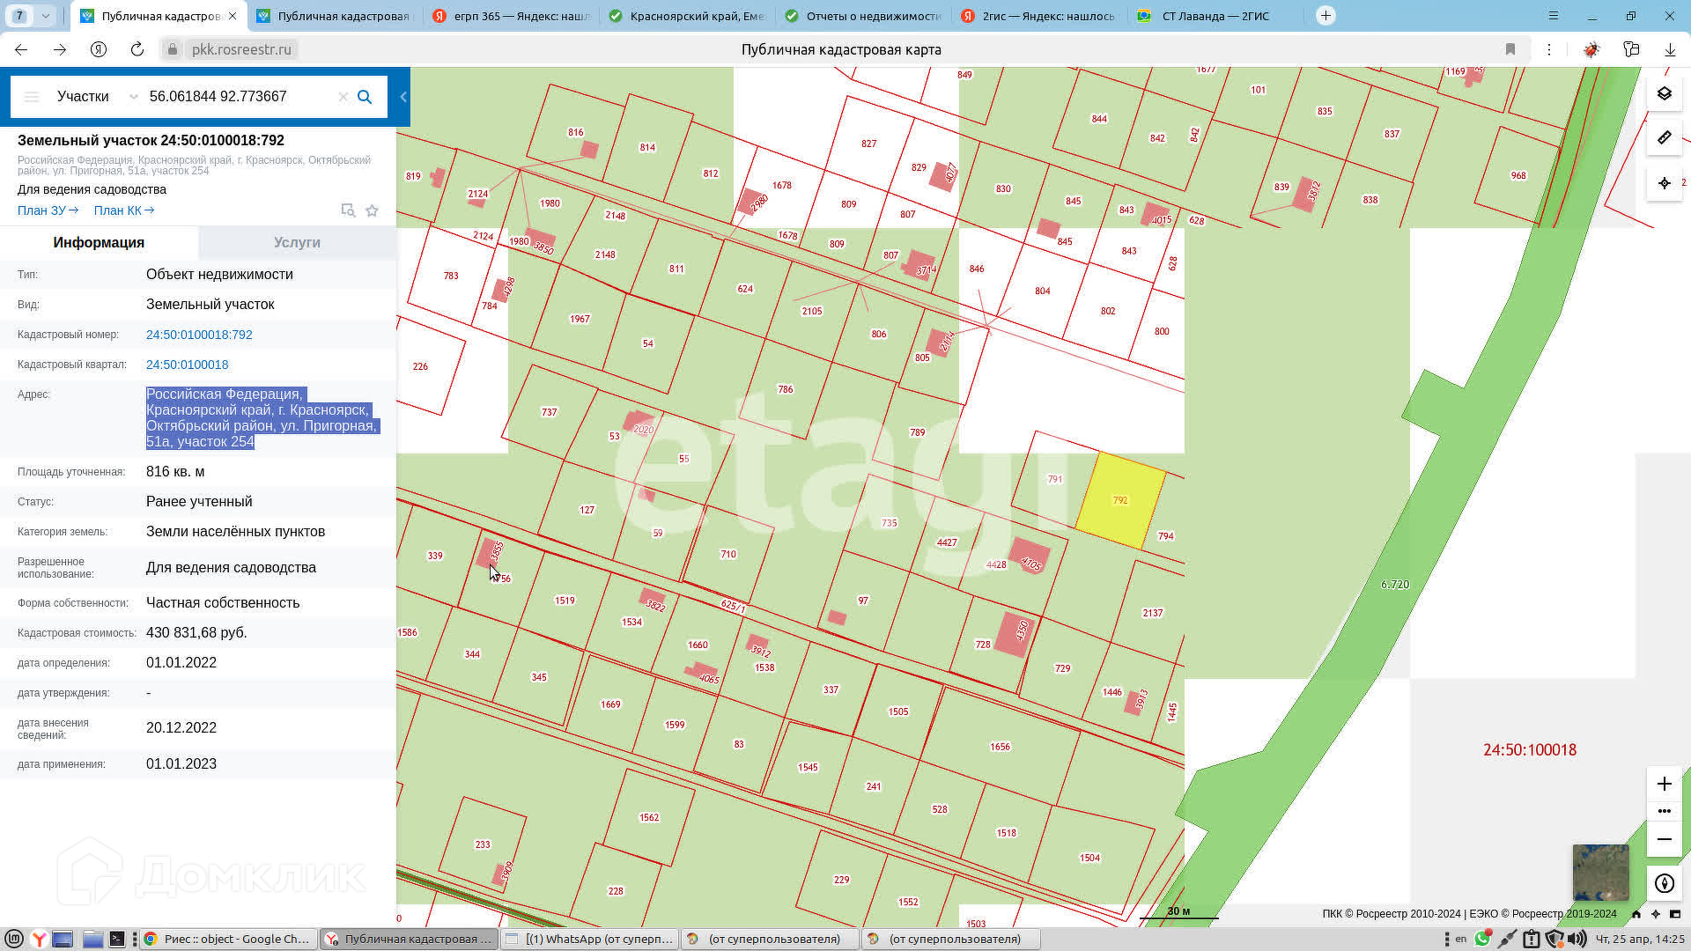Viewport: 1691px width, 951px height.
Task: Zoom in the cadastral map
Action: point(1664,784)
